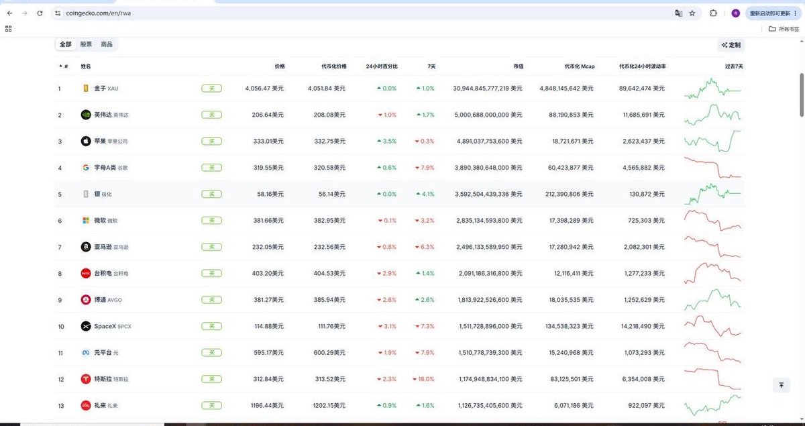805x426 pixels.
Task: Click the 买 button for 英伟达
Action: click(211, 115)
